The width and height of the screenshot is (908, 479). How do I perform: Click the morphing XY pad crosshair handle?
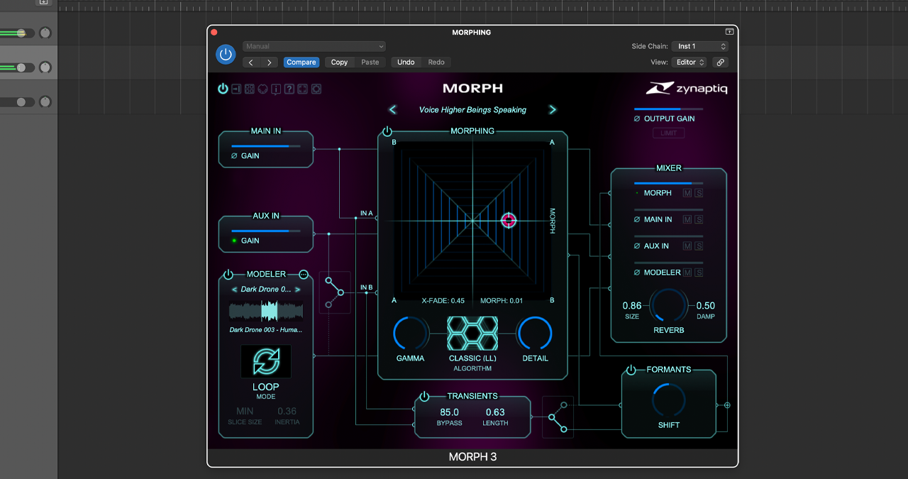click(509, 220)
